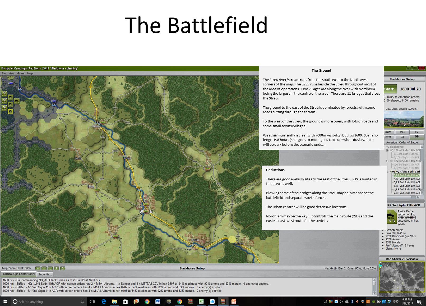Open Excel from the taskbar
The height and width of the screenshot is (306, 426).
pyautogui.click(x=201, y=302)
